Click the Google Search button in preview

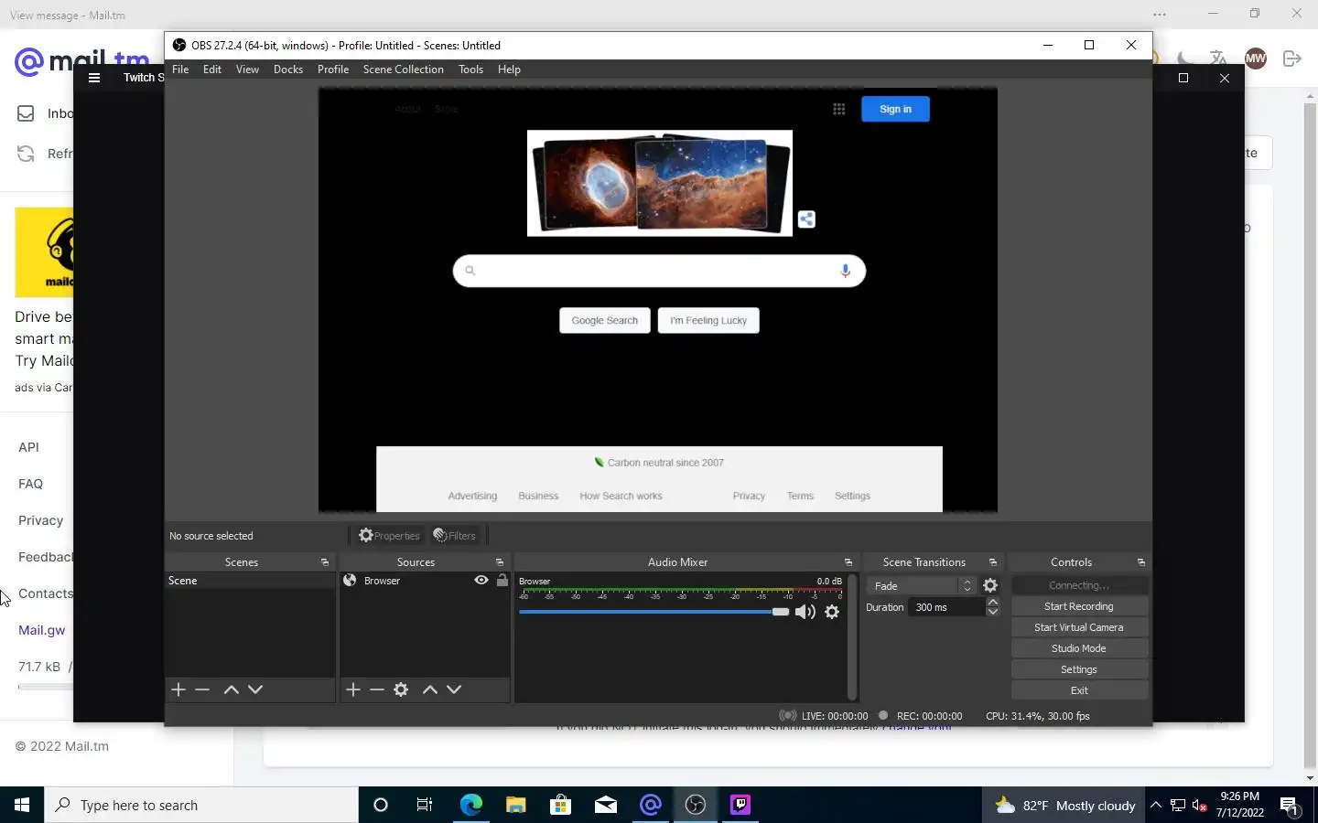[605, 320]
